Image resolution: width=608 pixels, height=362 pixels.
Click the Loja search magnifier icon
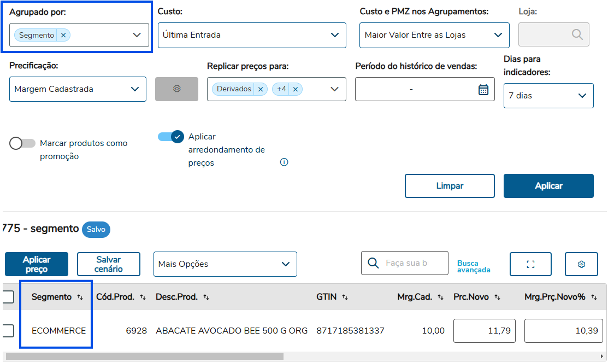coord(577,34)
